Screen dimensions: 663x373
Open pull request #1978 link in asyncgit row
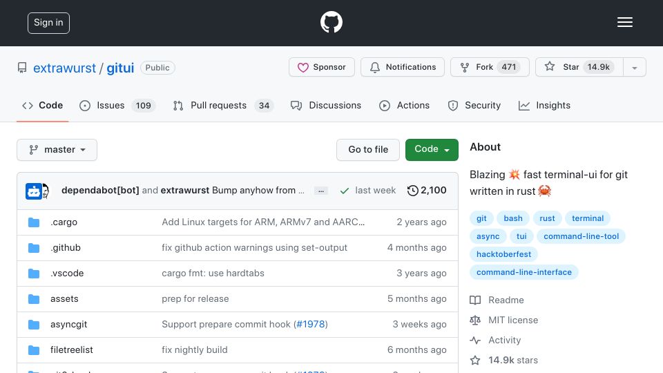tap(311, 325)
